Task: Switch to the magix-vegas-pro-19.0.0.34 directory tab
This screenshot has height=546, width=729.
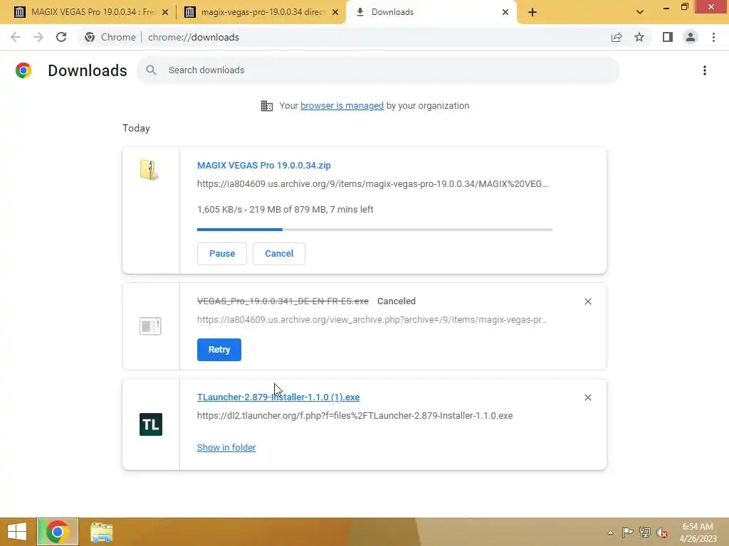Action: [x=261, y=12]
